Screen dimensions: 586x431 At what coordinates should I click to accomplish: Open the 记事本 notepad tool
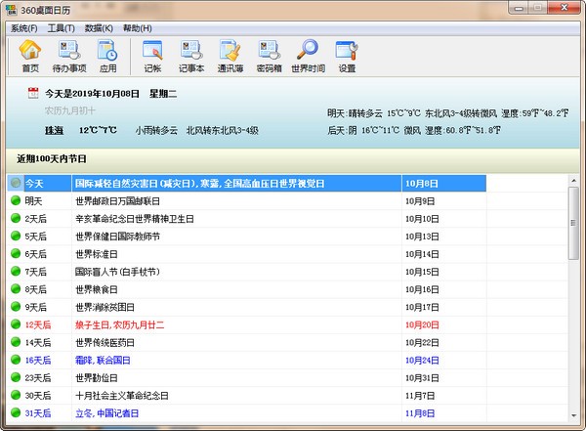(191, 56)
